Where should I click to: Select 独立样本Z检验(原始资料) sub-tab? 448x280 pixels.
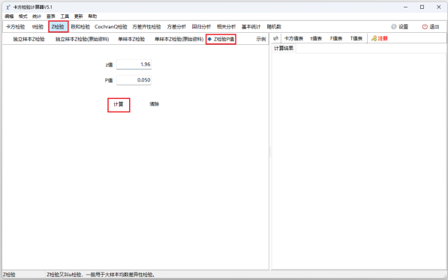pos(83,39)
